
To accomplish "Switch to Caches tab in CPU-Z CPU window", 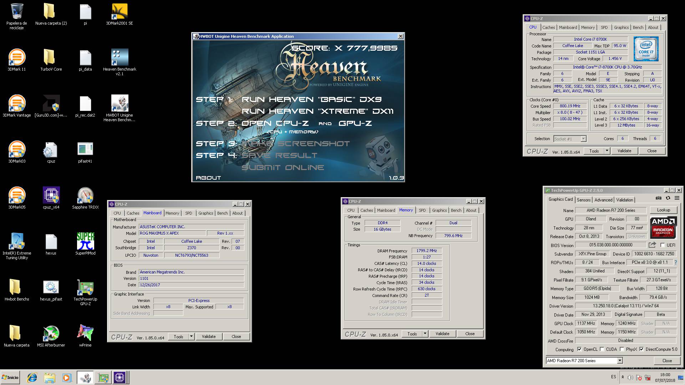I will click(x=548, y=27).
